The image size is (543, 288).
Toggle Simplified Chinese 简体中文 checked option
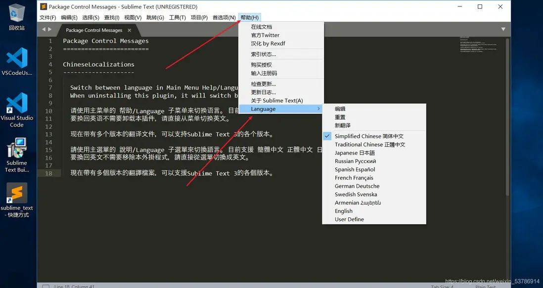tap(374, 136)
